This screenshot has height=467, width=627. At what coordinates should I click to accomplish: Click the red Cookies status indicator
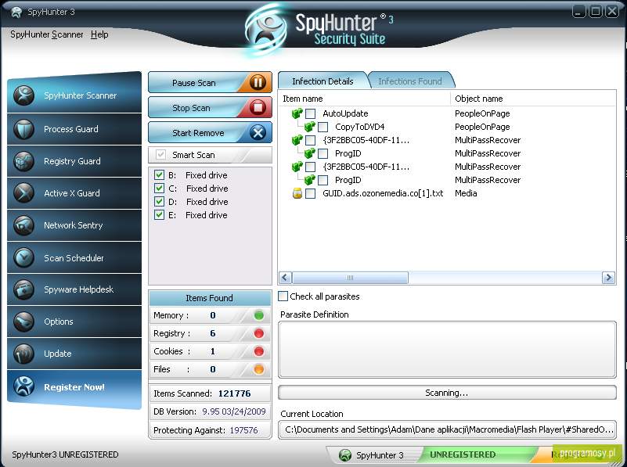point(259,351)
